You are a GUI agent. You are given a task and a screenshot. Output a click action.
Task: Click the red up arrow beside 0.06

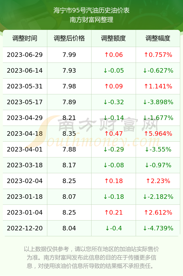coord(106,55)
